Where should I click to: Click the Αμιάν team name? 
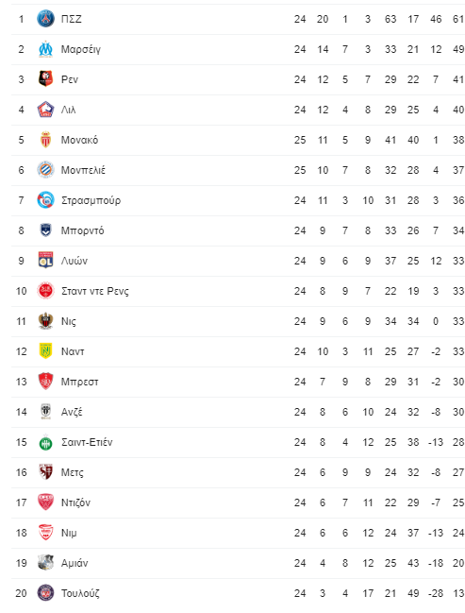pyautogui.click(x=75, y=563)
